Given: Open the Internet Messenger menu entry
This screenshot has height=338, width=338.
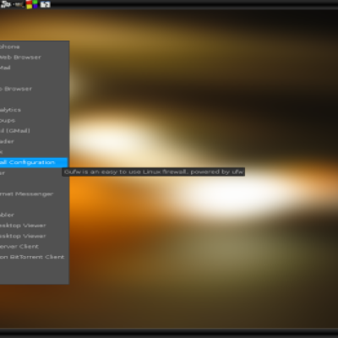Looking at the screenshot, I should (x=34, y=194).
